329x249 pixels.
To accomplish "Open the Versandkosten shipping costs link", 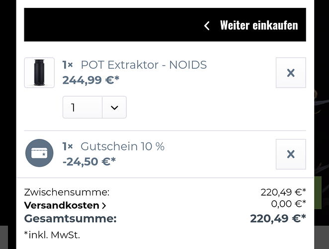I will click(x=61, y=205).
